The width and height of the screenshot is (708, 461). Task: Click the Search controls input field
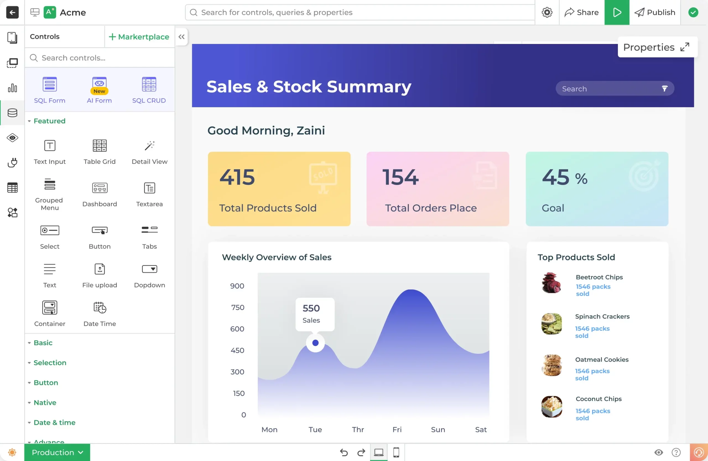[x=100, y=58]
